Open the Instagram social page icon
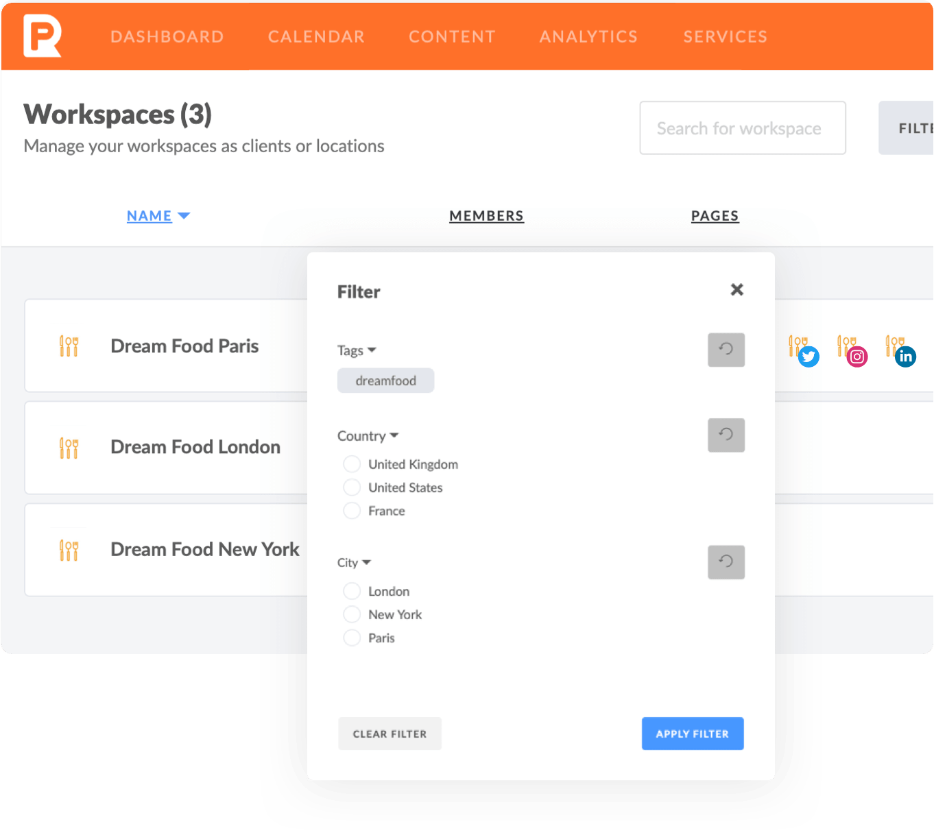 coord(857,357)
